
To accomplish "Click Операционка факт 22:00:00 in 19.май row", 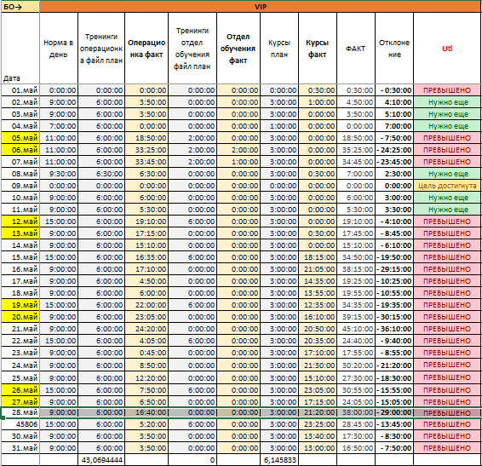I will 146,305.
